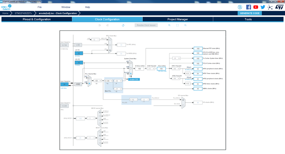This screenshot has height=154, width=285.
Task: Zoom in the clock diagram
Action: pos(169,25)
